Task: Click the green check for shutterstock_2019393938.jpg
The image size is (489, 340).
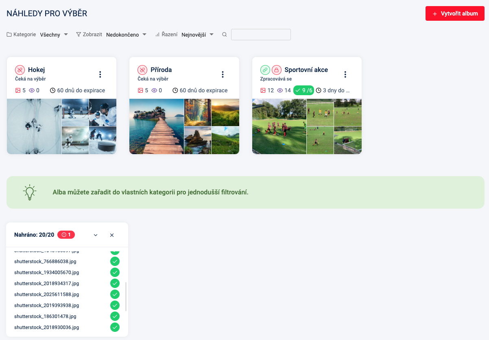Action: click(x=115, y=305)
